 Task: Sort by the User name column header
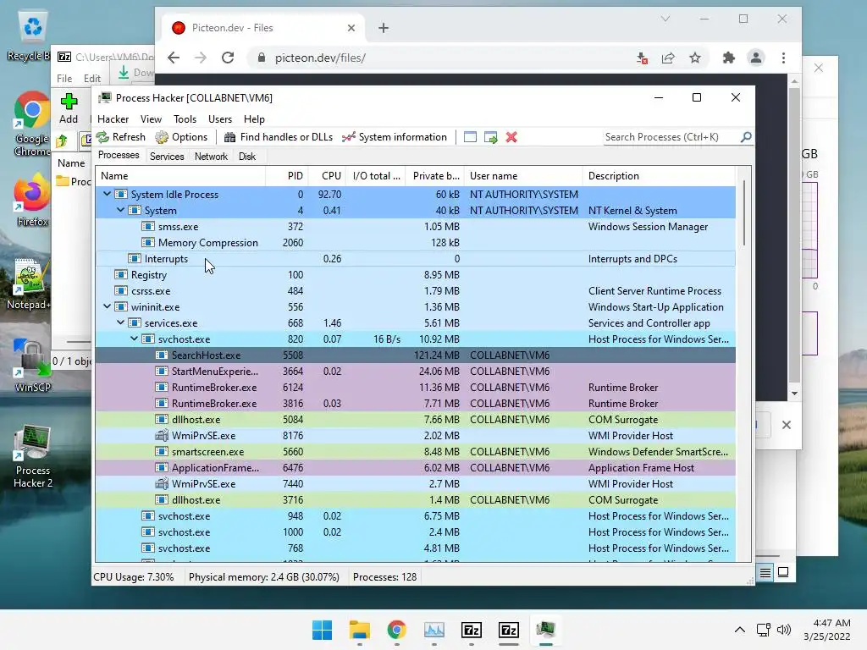(522, 176)
